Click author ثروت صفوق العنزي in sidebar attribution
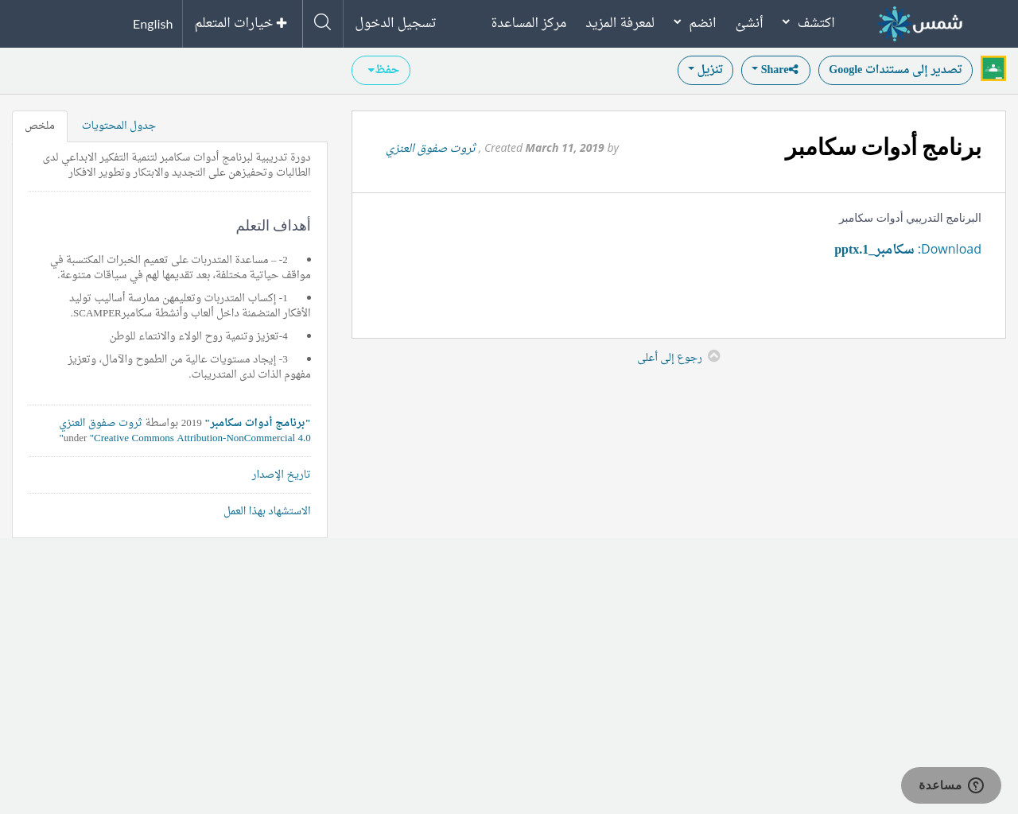 100,423
